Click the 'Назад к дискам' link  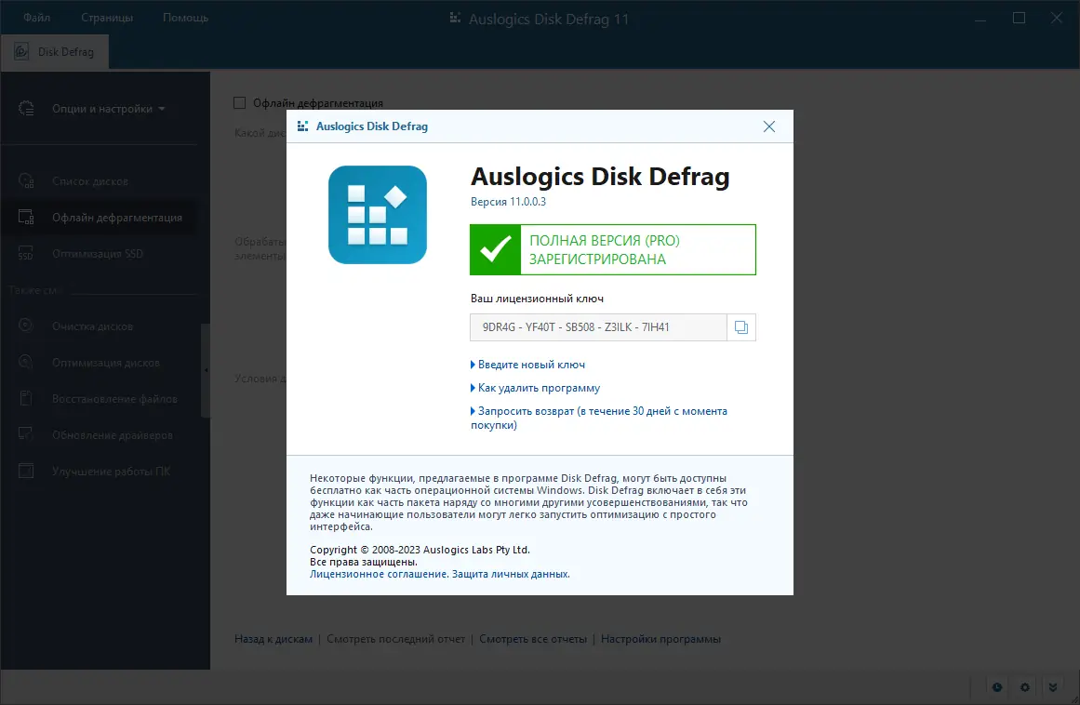[273, 639]
